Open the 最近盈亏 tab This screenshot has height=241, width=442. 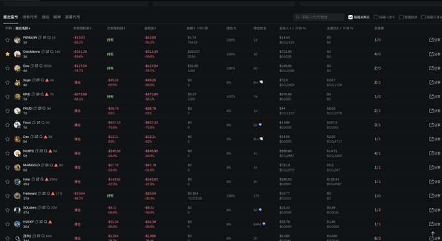click(10, 17)
